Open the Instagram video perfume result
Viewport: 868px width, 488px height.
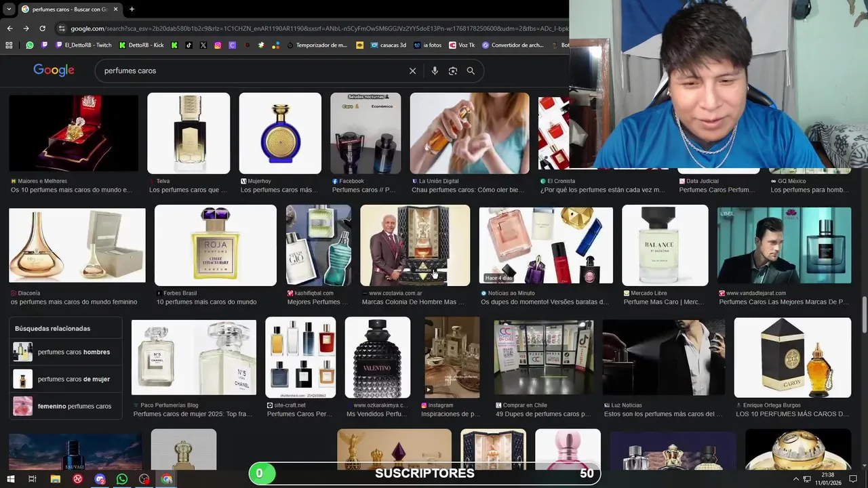coord(452,357)
